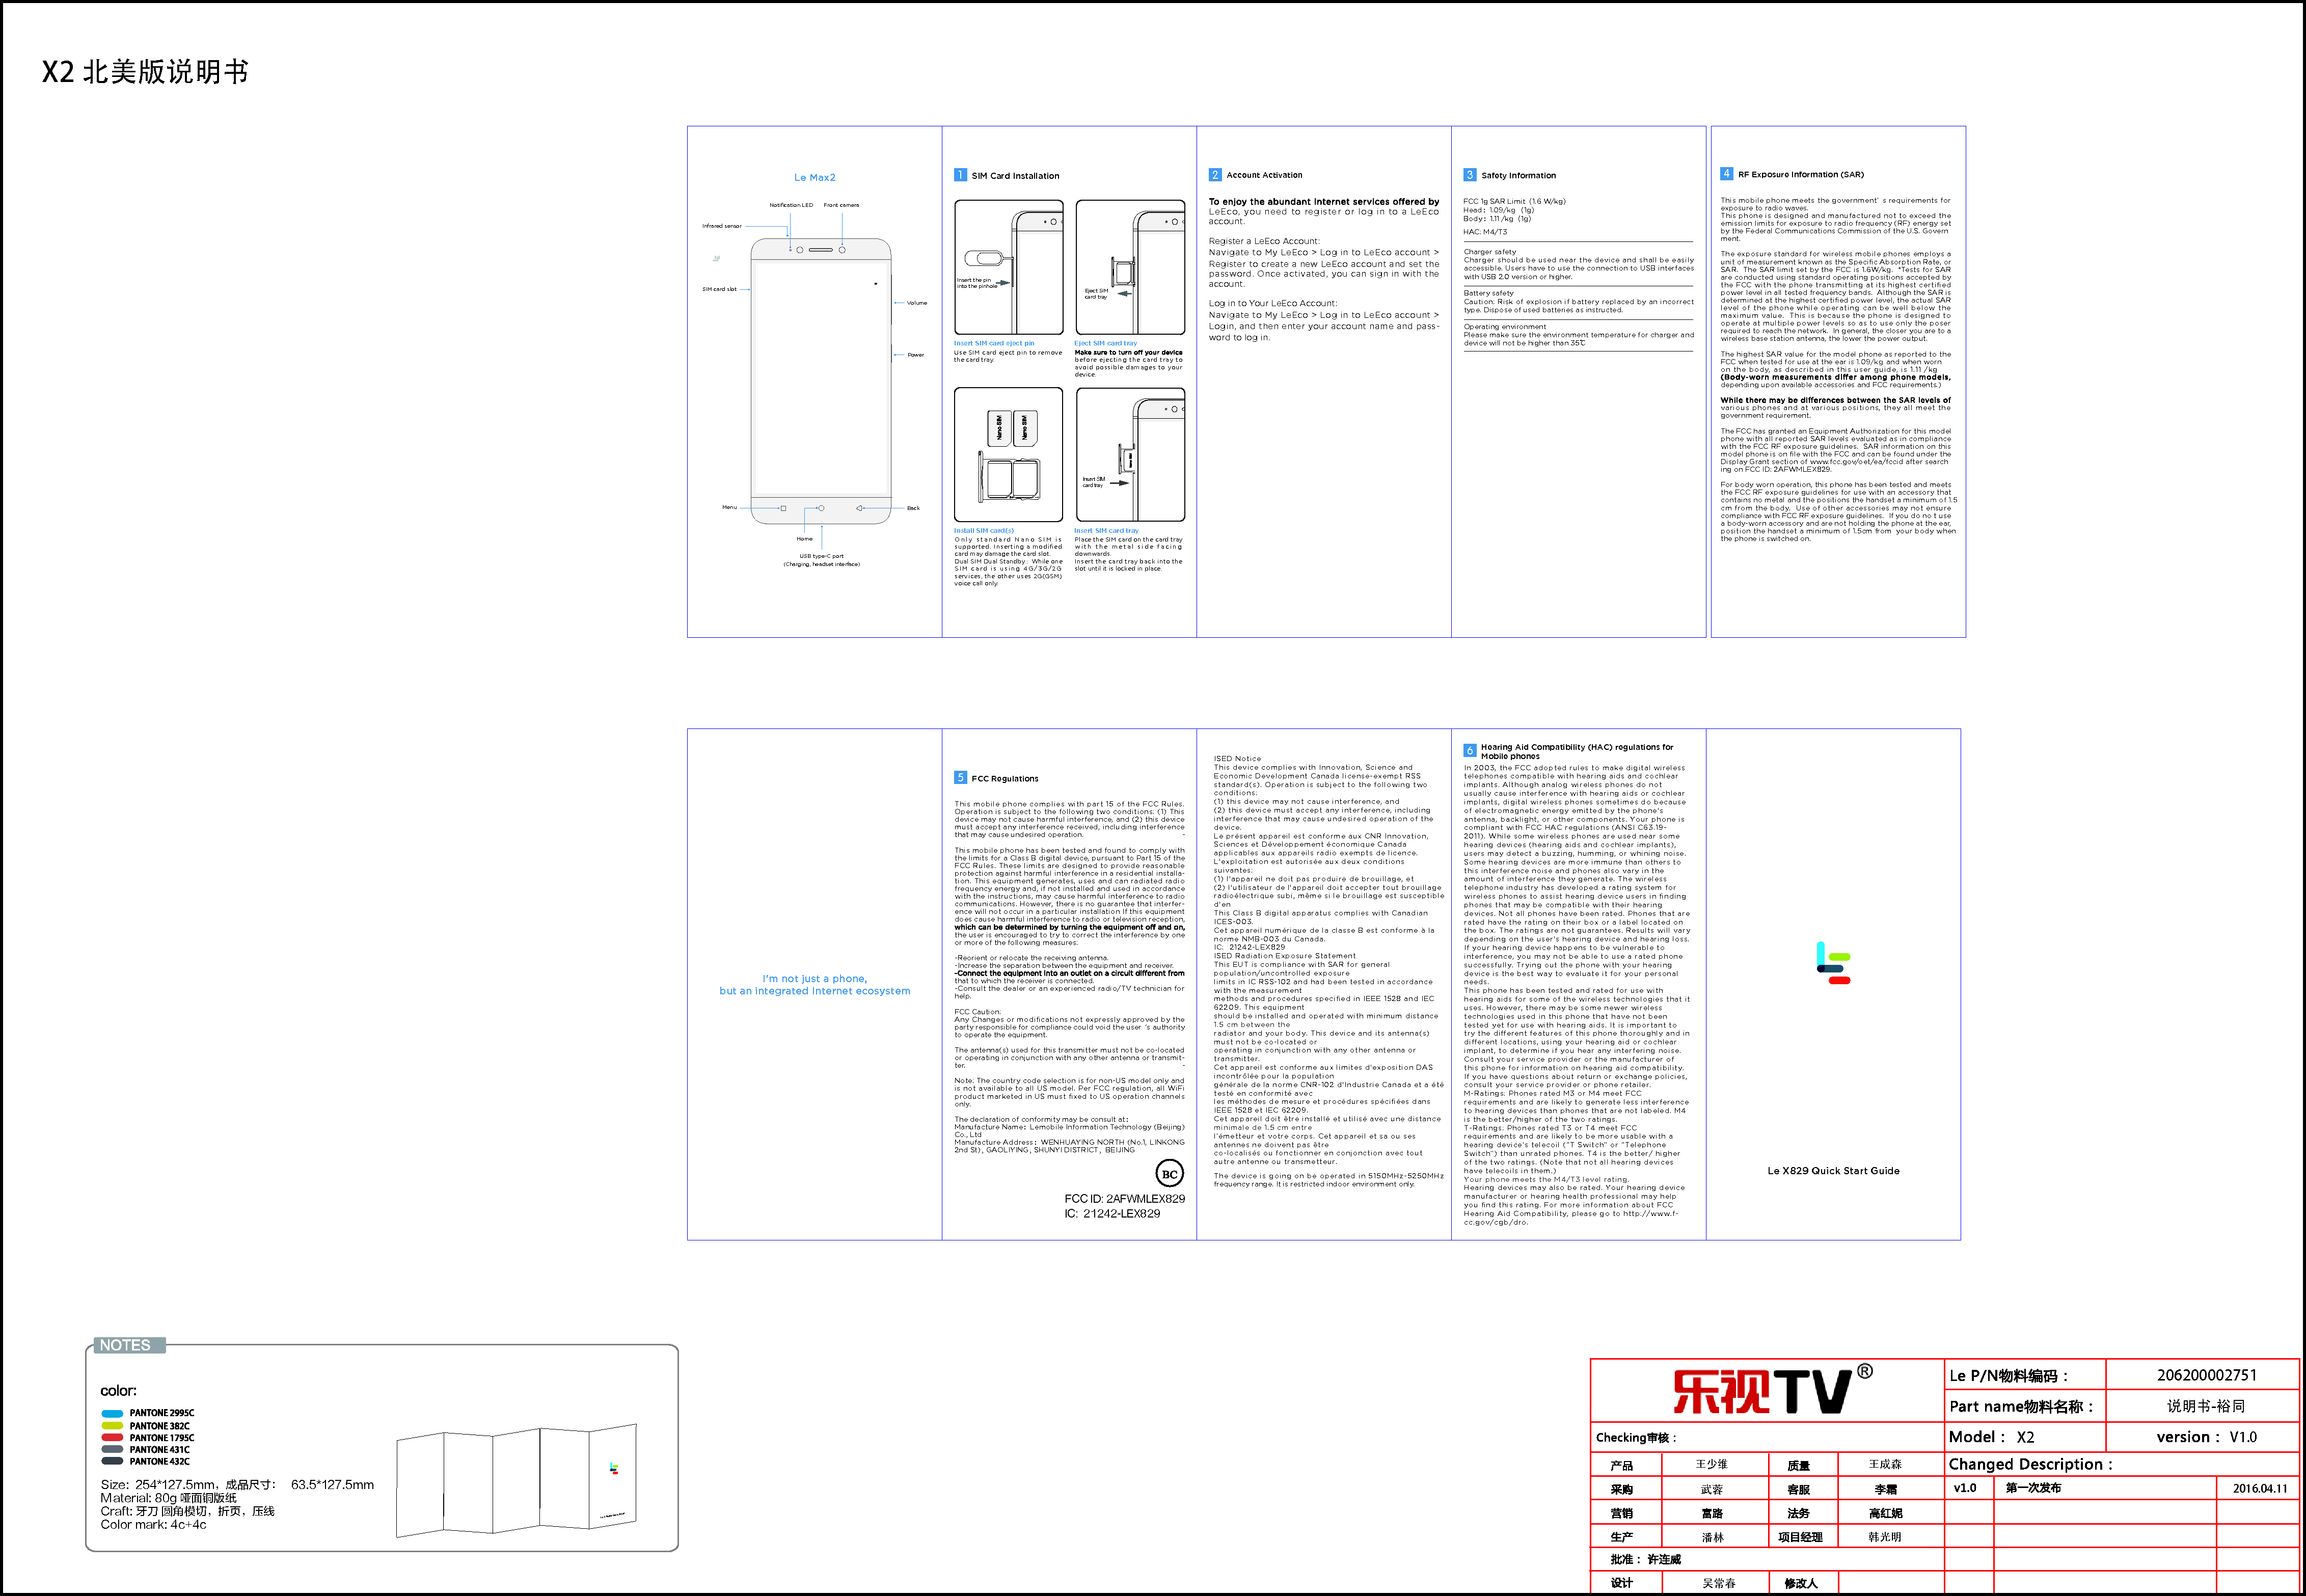Click the number 3 Safety Information badge
This screenshot has width=2306, height=1596.
[x=1469, y=175]
